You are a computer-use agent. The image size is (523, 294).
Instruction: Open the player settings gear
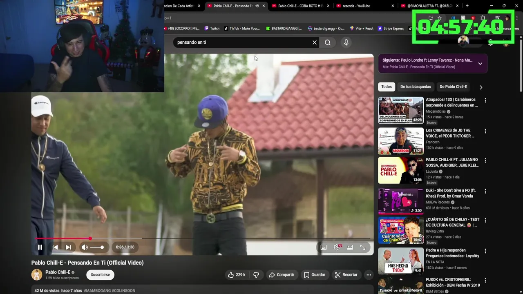[337, 247]
